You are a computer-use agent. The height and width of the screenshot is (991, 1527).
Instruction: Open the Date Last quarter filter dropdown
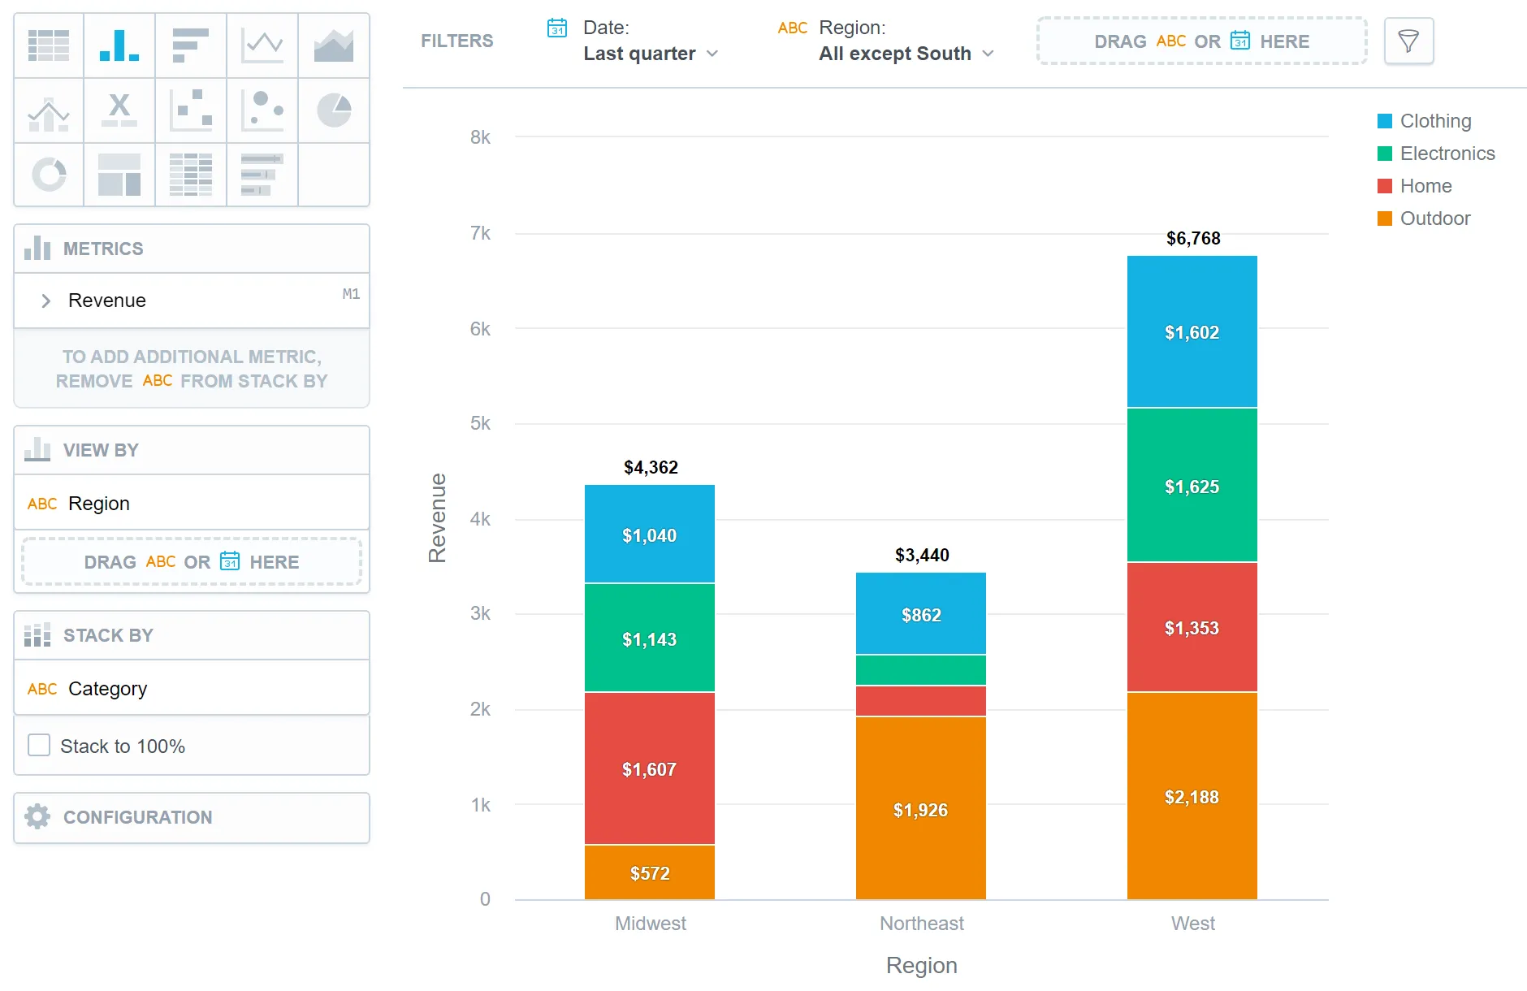pyautogui.click(x=650, y=54)
